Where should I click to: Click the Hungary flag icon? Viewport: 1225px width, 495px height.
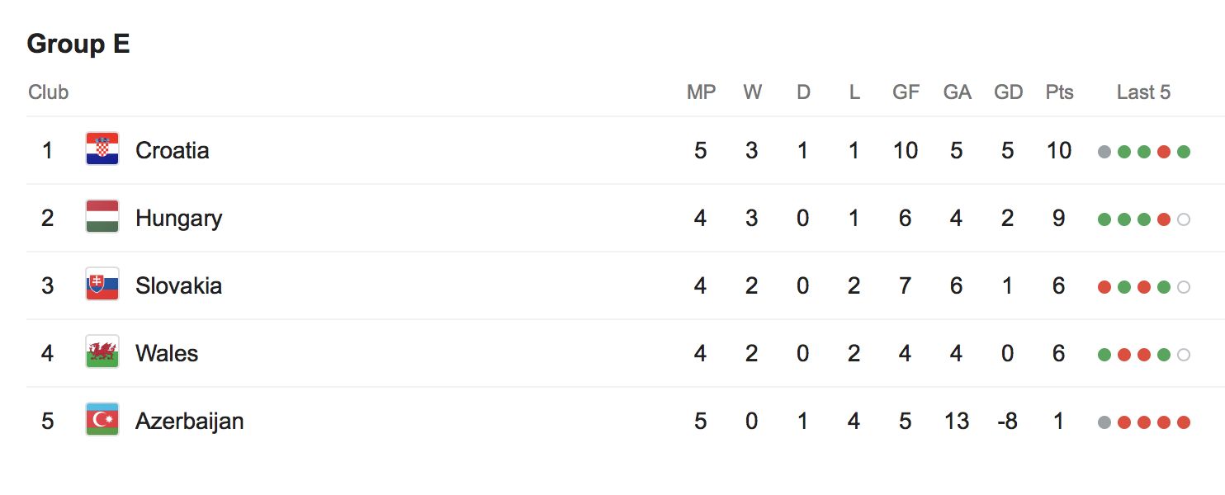(x=102, y=217)
